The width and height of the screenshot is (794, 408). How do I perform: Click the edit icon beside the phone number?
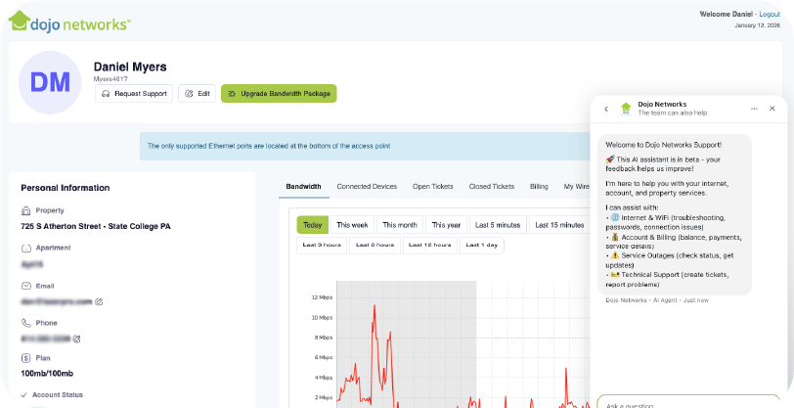pyautogui.click(x=77, y=339)
